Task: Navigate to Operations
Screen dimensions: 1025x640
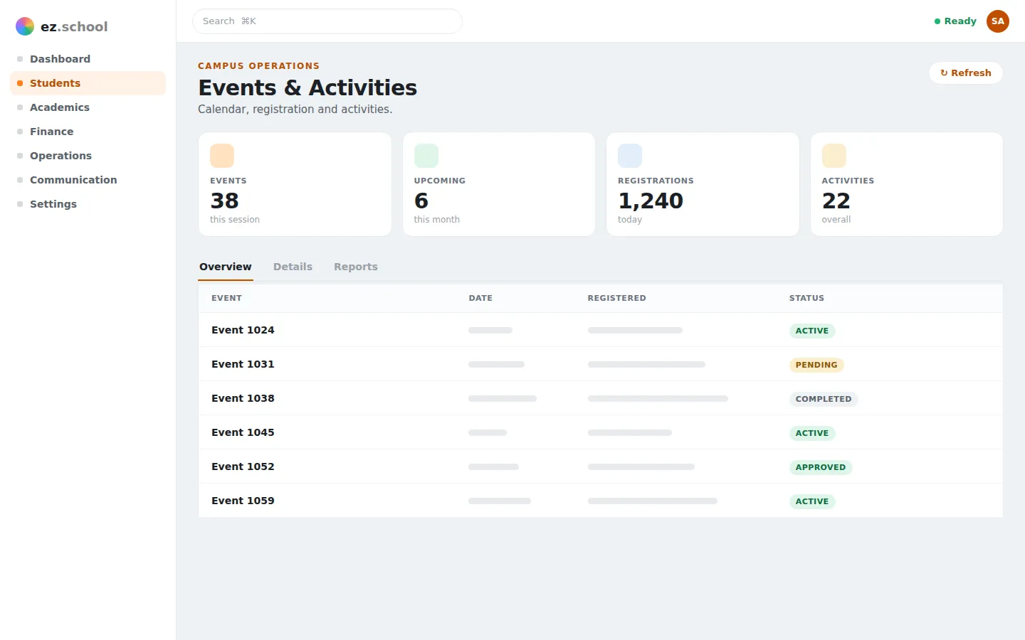Action: [88, 156]
